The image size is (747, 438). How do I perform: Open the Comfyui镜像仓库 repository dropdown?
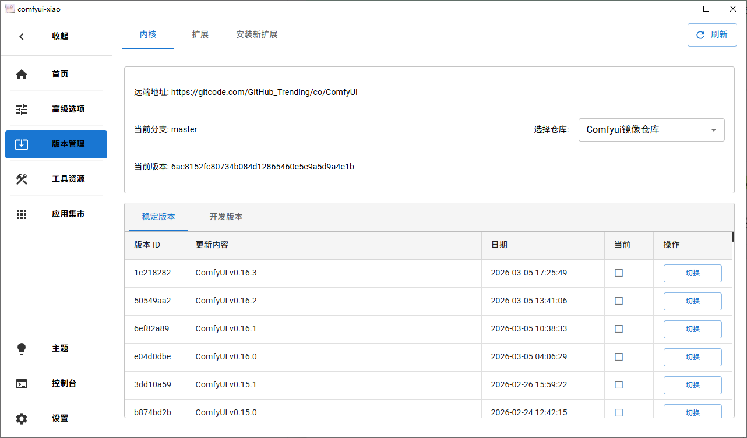pos(651,130)
